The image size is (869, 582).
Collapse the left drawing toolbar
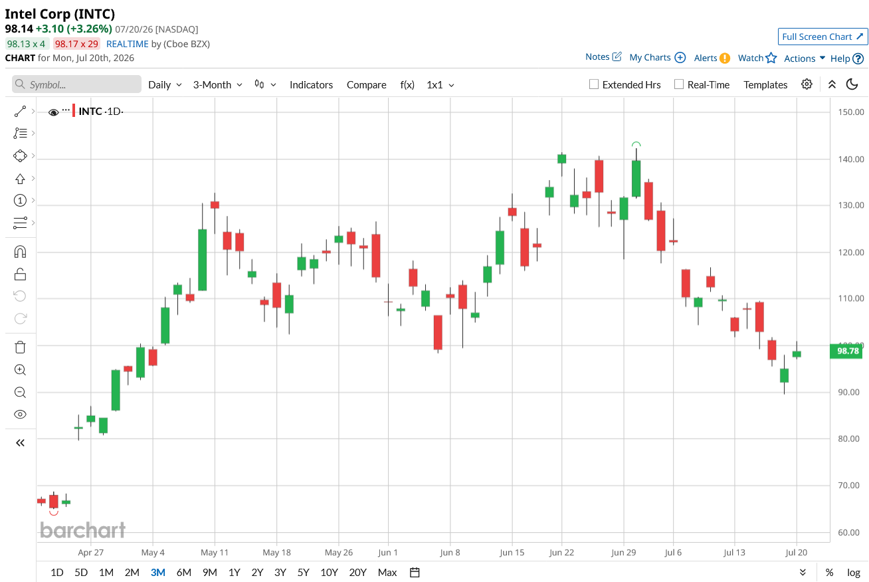[x=20, y=442]
